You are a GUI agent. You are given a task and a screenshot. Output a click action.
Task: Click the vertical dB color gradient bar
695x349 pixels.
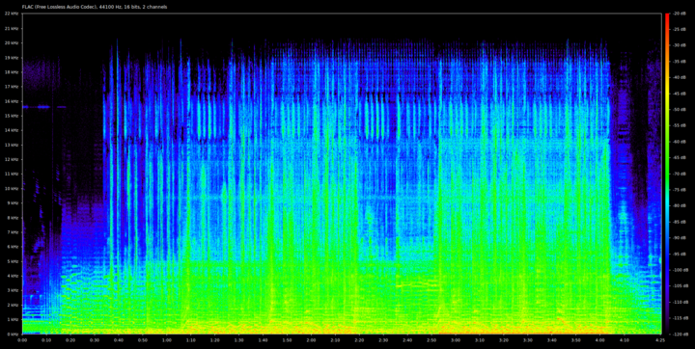tap(668, 174)
